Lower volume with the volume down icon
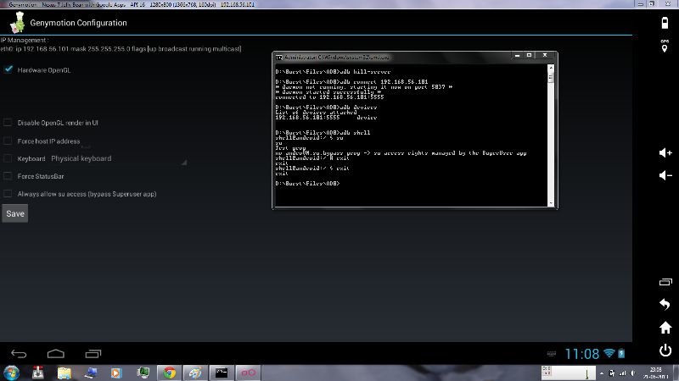The width and height of the screenshot is (679, 381). pos(665,175)
